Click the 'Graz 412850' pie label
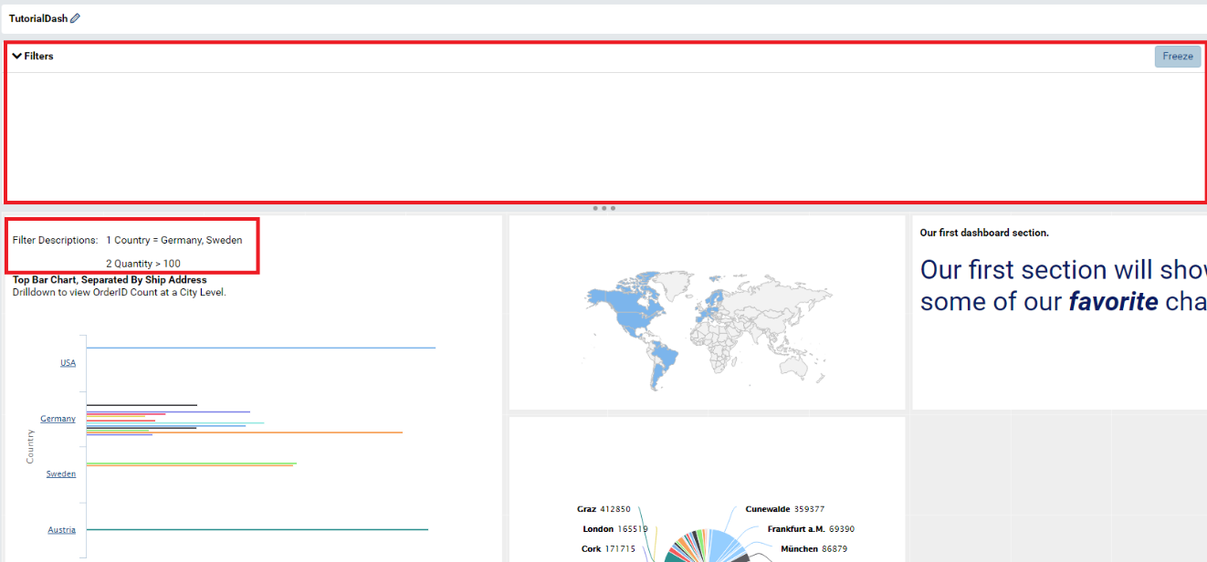Screen dimensions: 1207x562 click(603, 510)
